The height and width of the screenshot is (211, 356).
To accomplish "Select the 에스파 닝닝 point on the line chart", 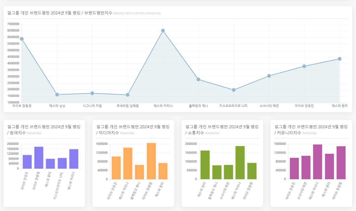I will pos(57,95).
